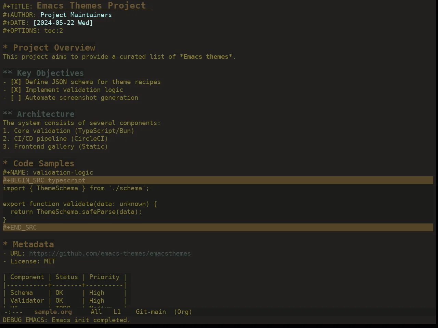438x328 pixels.
Task: Open the github.com/emacs-themes URL link
Action: (x=110, y=254)
